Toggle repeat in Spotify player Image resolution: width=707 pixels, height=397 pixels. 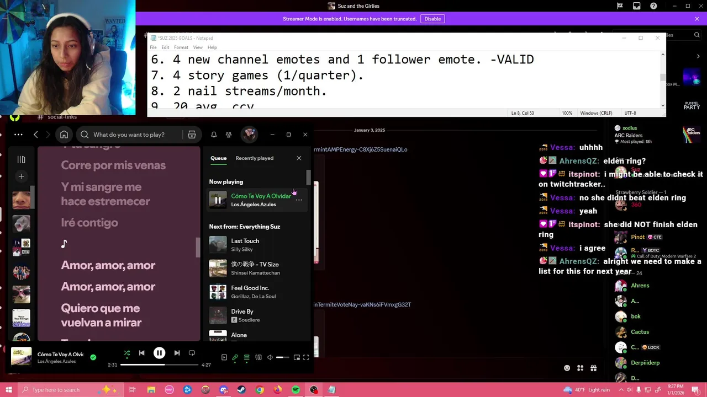pyautogui.click(x=192, y=353)
